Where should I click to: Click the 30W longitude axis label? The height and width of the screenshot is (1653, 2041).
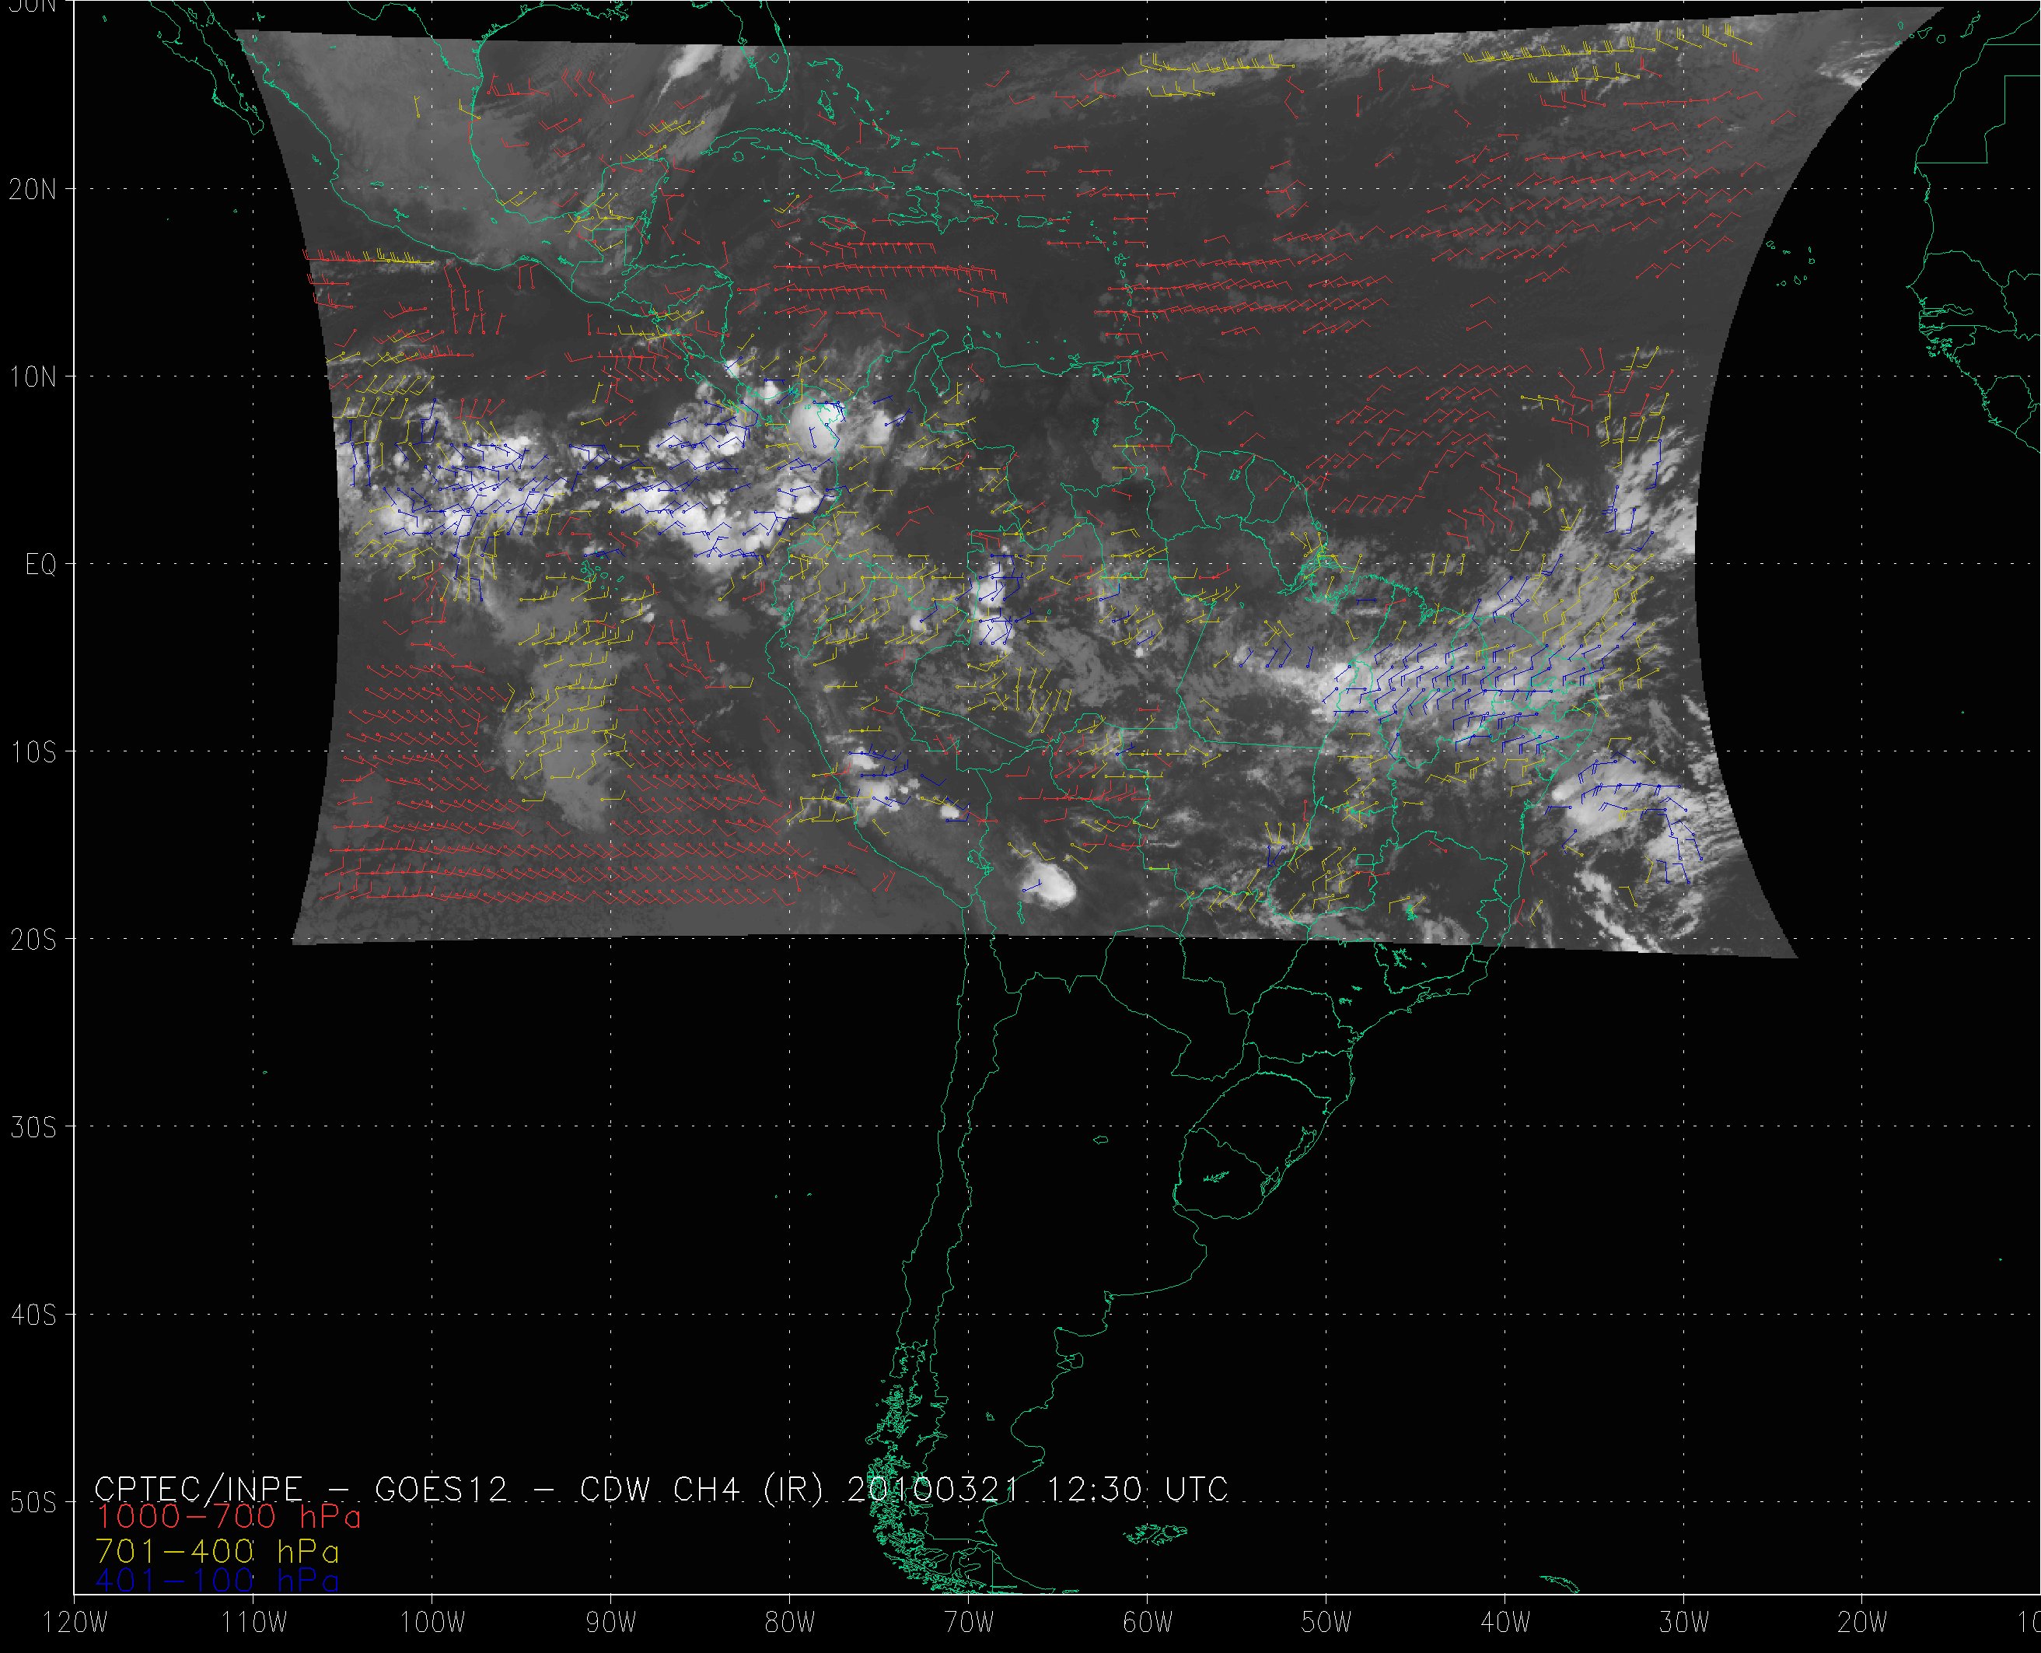click(x=1684, y=1623)
